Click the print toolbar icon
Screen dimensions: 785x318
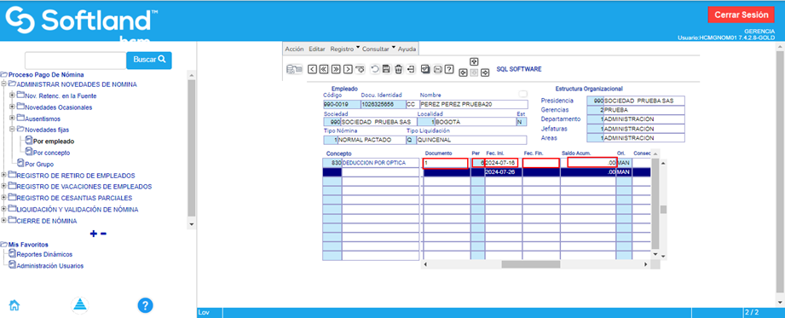(437, 69)
